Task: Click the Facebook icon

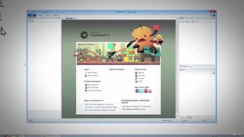Action: click(x=137, y=91)
